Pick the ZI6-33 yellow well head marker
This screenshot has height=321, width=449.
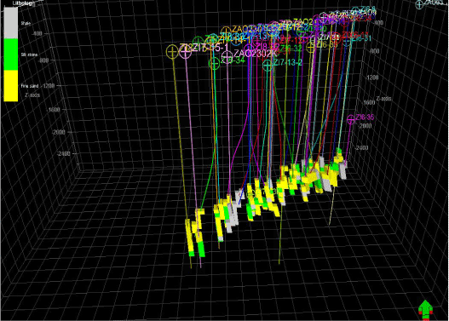(x=311, y=48)
